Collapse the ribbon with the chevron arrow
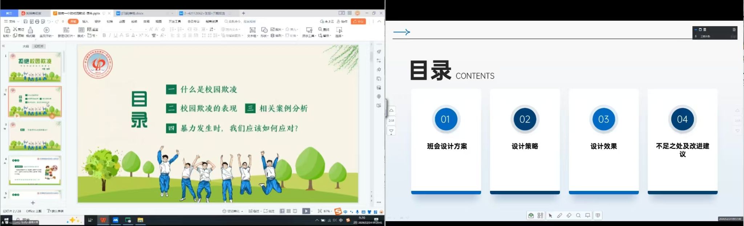This screenshot has height=226, width=744. 379,22
